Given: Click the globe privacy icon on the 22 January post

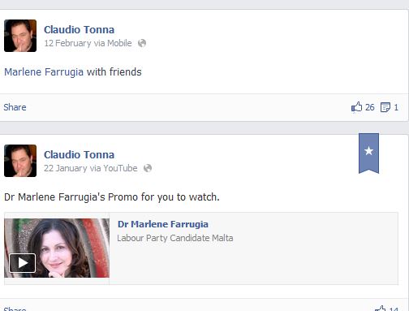Looking at the screenshot, I should coord(148,168).
